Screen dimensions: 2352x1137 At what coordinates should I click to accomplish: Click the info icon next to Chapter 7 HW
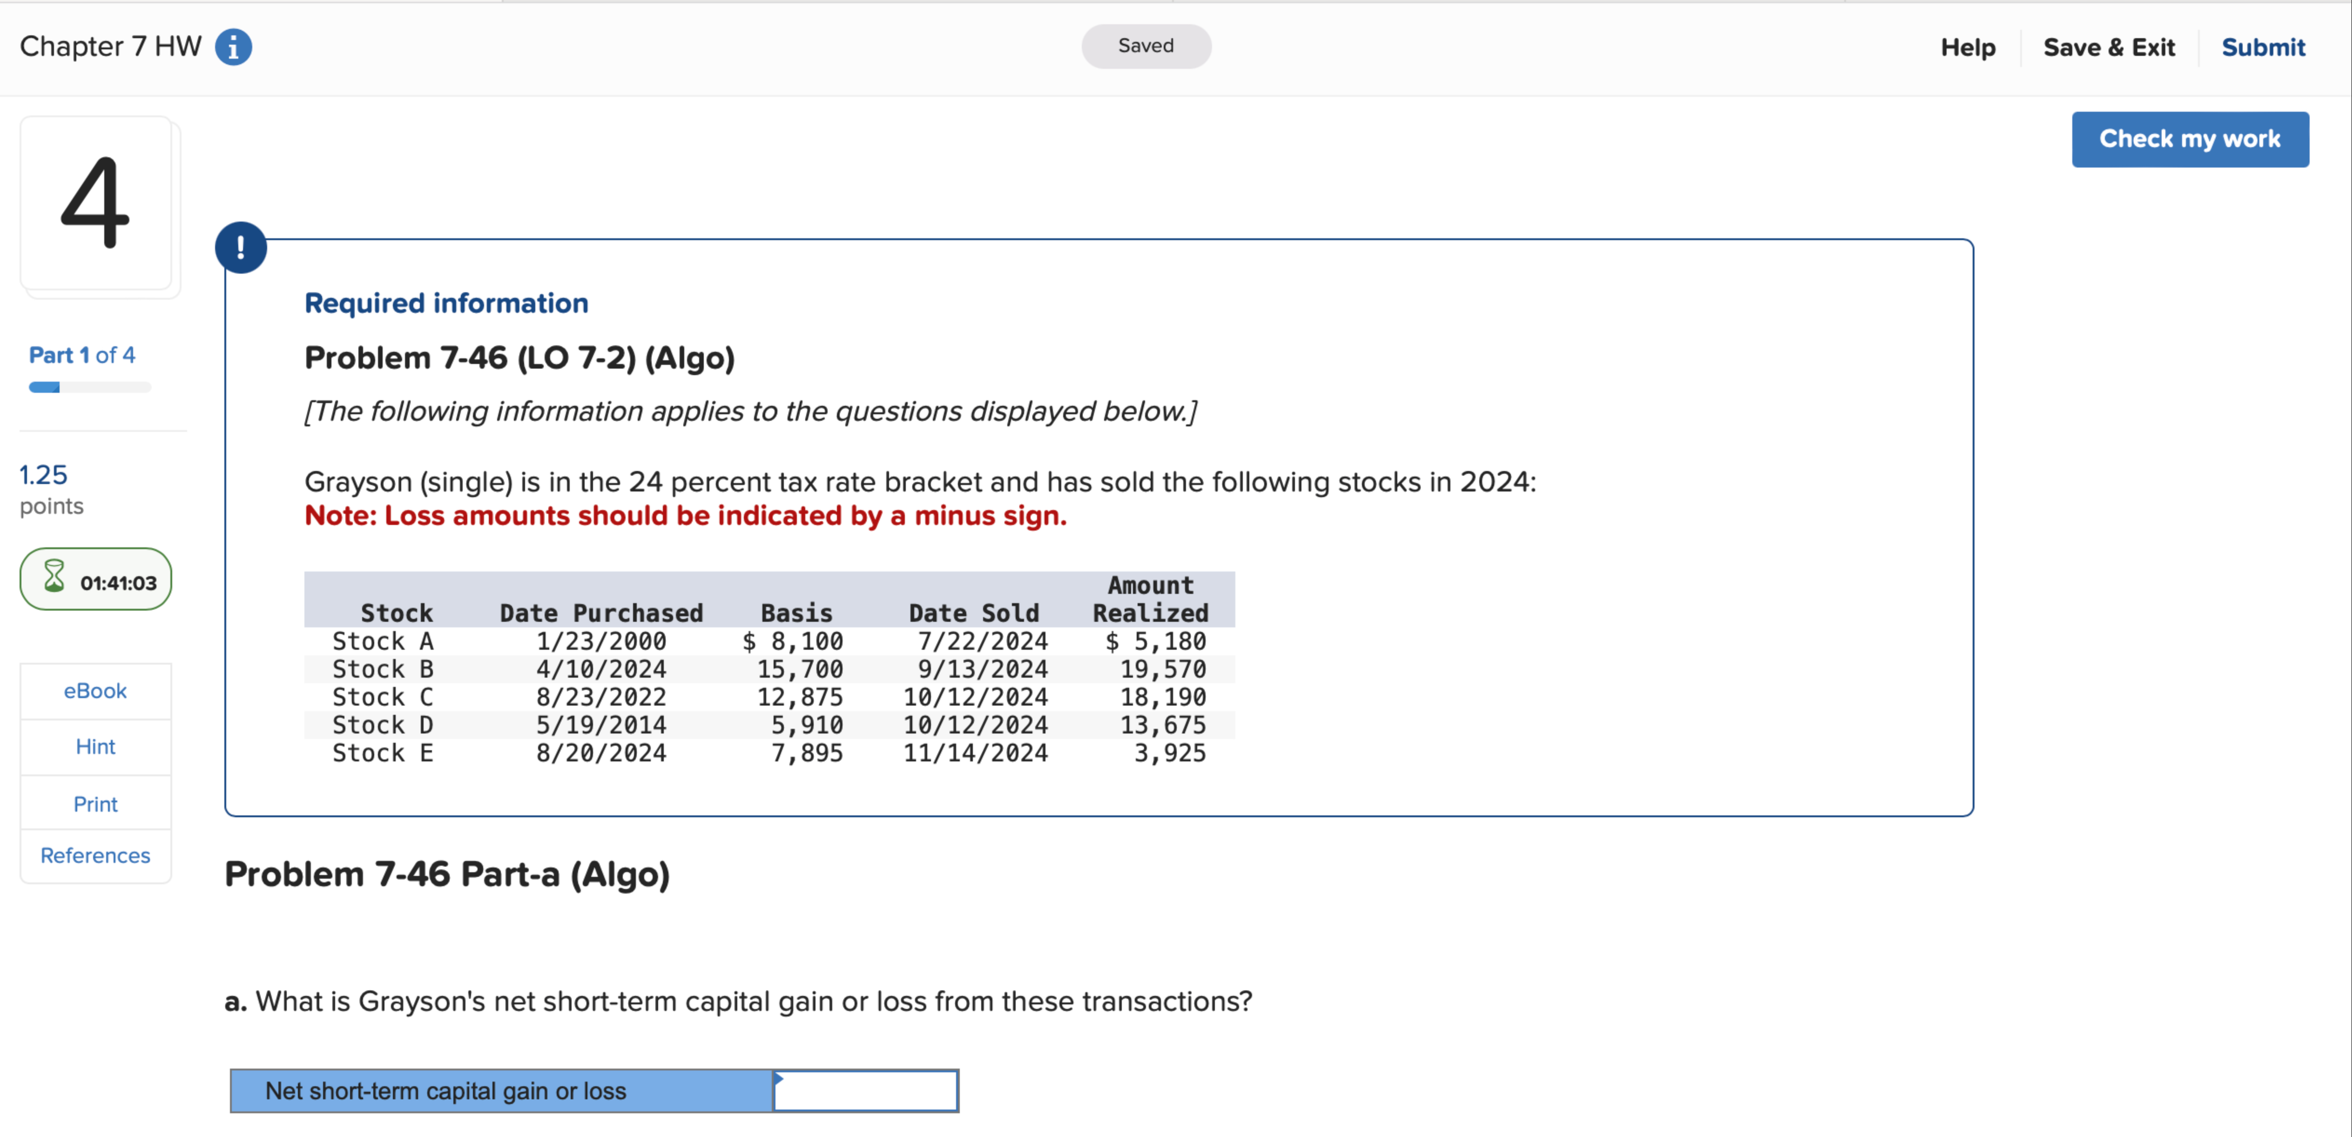point(235,46)
